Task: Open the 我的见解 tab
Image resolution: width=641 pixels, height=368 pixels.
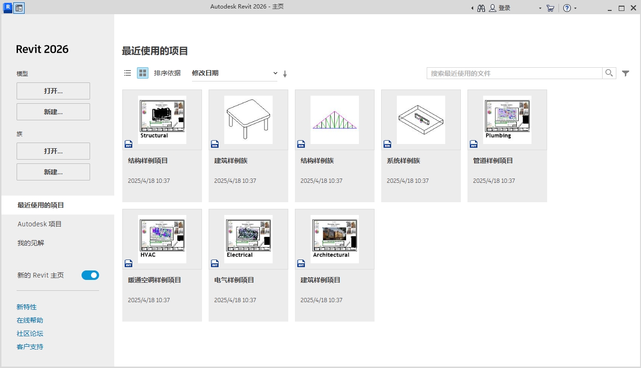Action: (x=31, y=243)
